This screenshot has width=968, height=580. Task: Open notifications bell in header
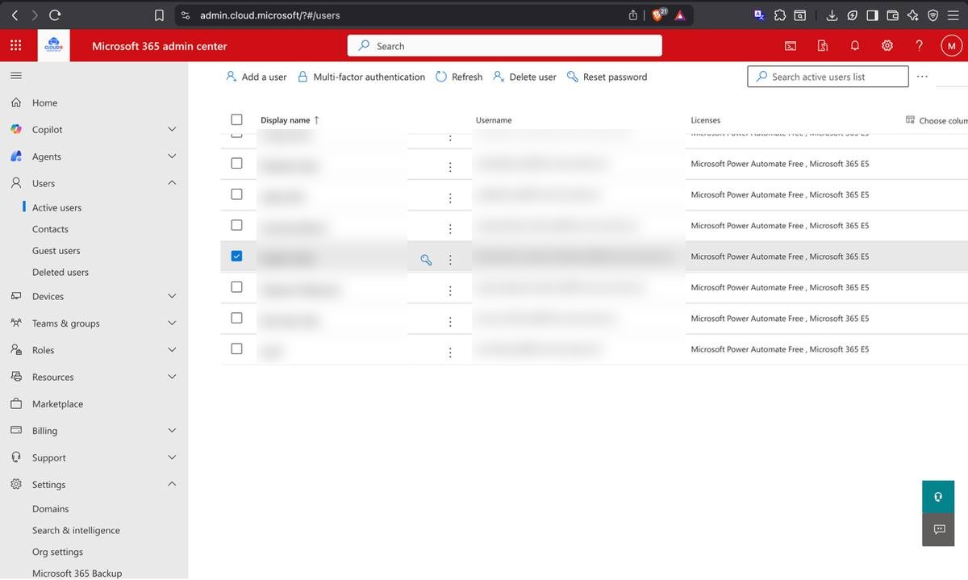855,46
